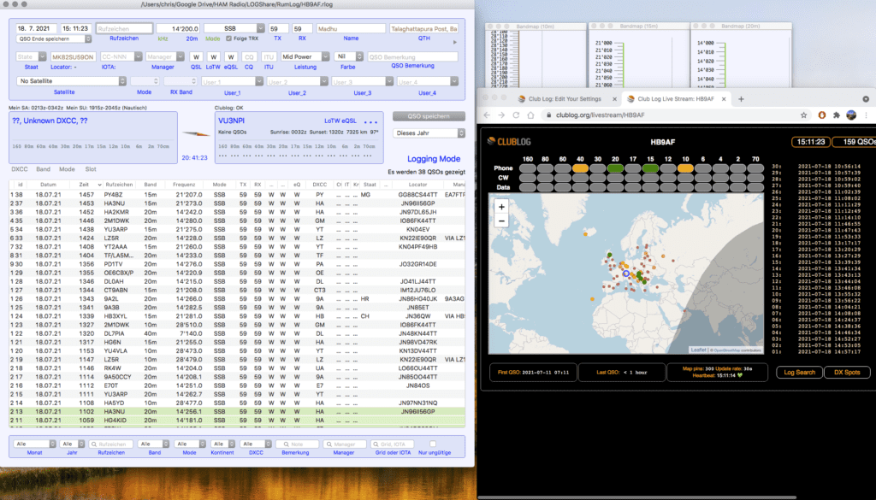The width and height of the screenshot is (876, 500).
Task: Click the Log Search button
Action: pos(799,372)
